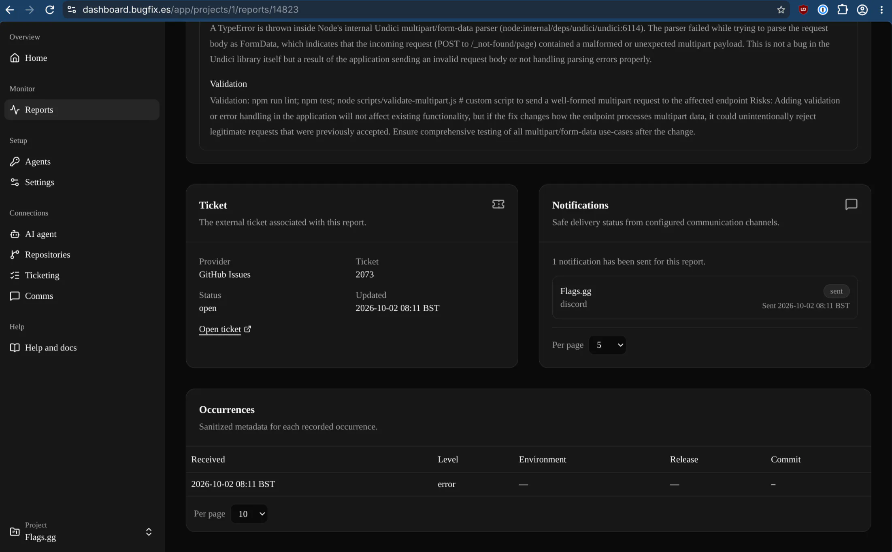Viewport: 892px width, 552px height.
Task: Expand notifications Per page dropdown showing 5
Action: [607, 345]
